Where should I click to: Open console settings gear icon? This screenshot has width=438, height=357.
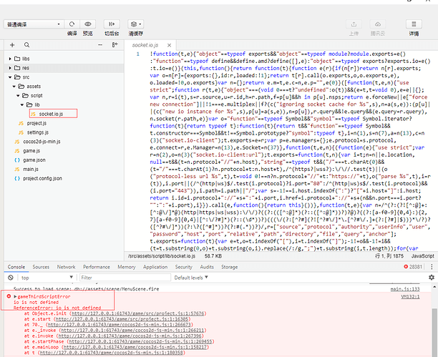(x=432, y=278)
